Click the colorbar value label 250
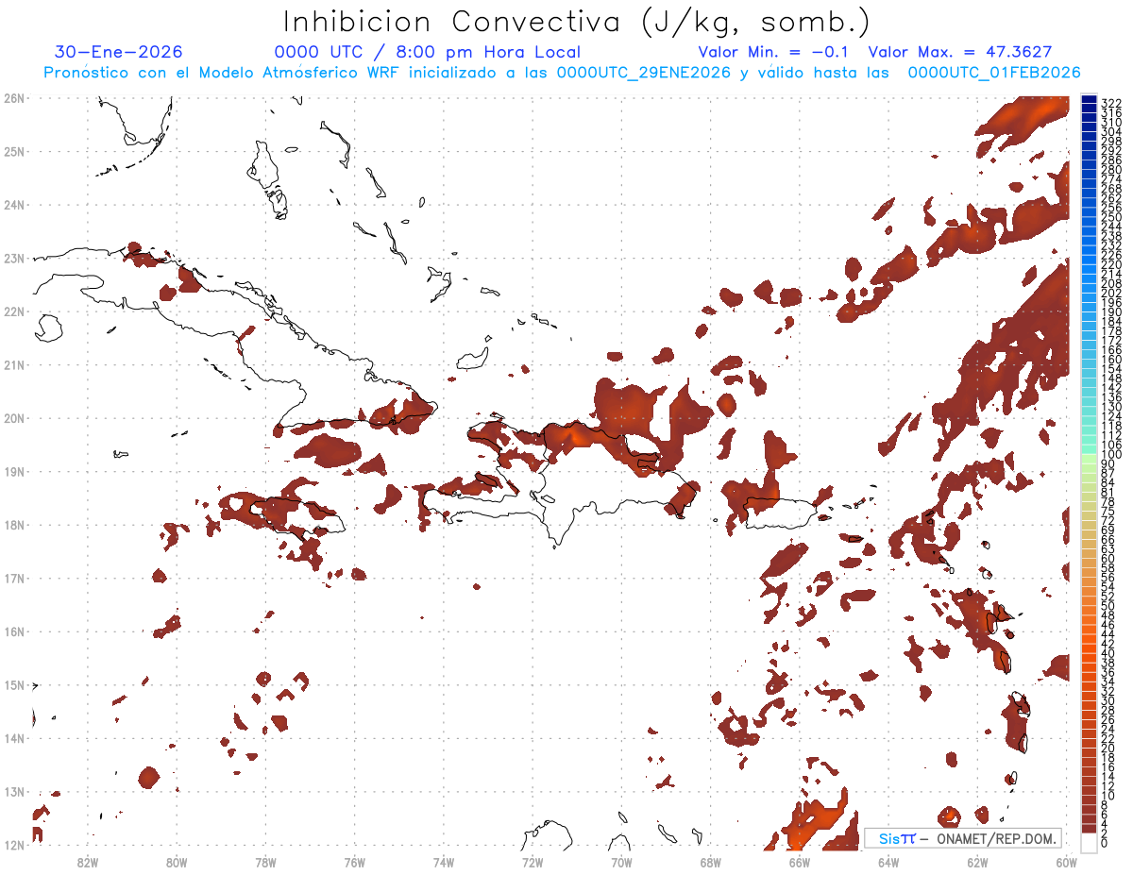 [1111, 217]
